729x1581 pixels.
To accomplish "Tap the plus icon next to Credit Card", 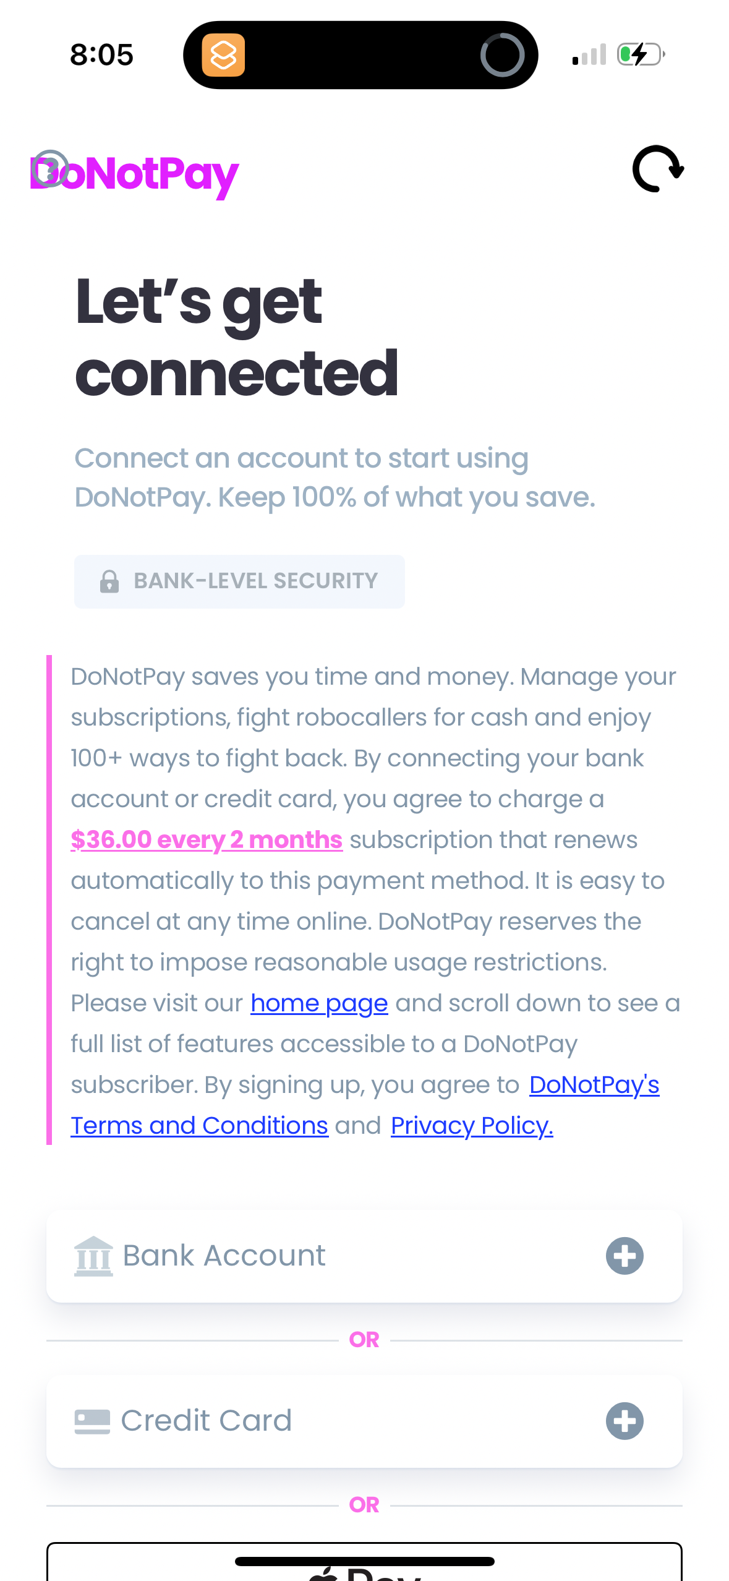I will coord(624,1420).
